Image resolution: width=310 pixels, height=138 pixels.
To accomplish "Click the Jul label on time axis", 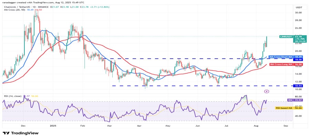I will coord(226,126).
